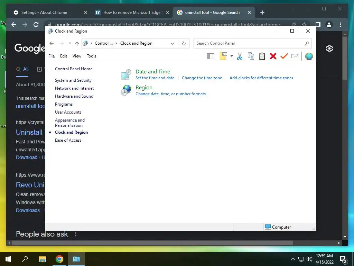Screen dimensions: 354x266
Task: Click Chrome back arrow button
Action: (x=14, y=25)
